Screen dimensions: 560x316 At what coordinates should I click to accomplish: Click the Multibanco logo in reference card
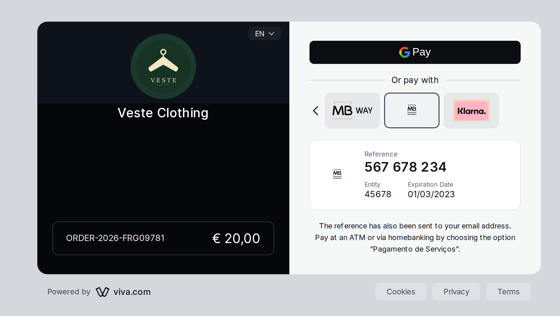tap(337, 174)
